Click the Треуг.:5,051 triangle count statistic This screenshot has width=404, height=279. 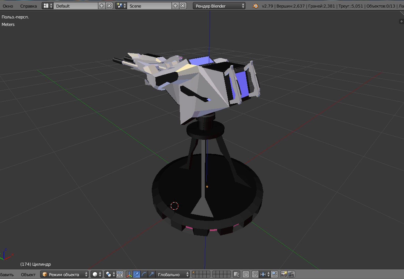click(x=351, y=6)
